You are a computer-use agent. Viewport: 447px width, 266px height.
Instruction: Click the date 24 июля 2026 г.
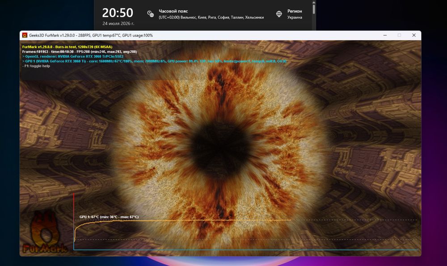pyautogui.click(x=118, y=24)
